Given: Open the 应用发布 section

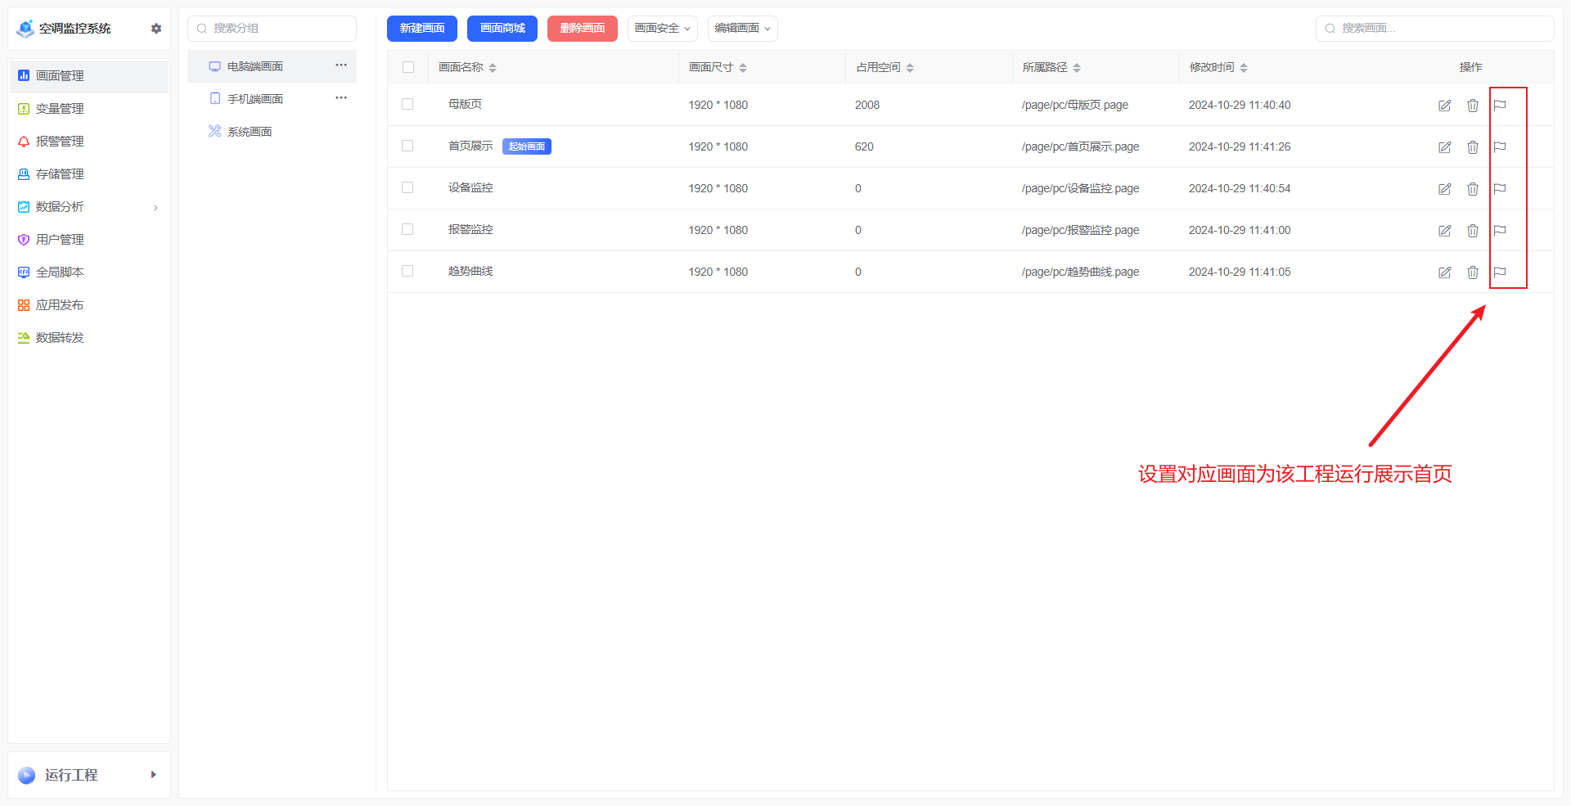Looking at the screenshot, I should click(59, 304).
